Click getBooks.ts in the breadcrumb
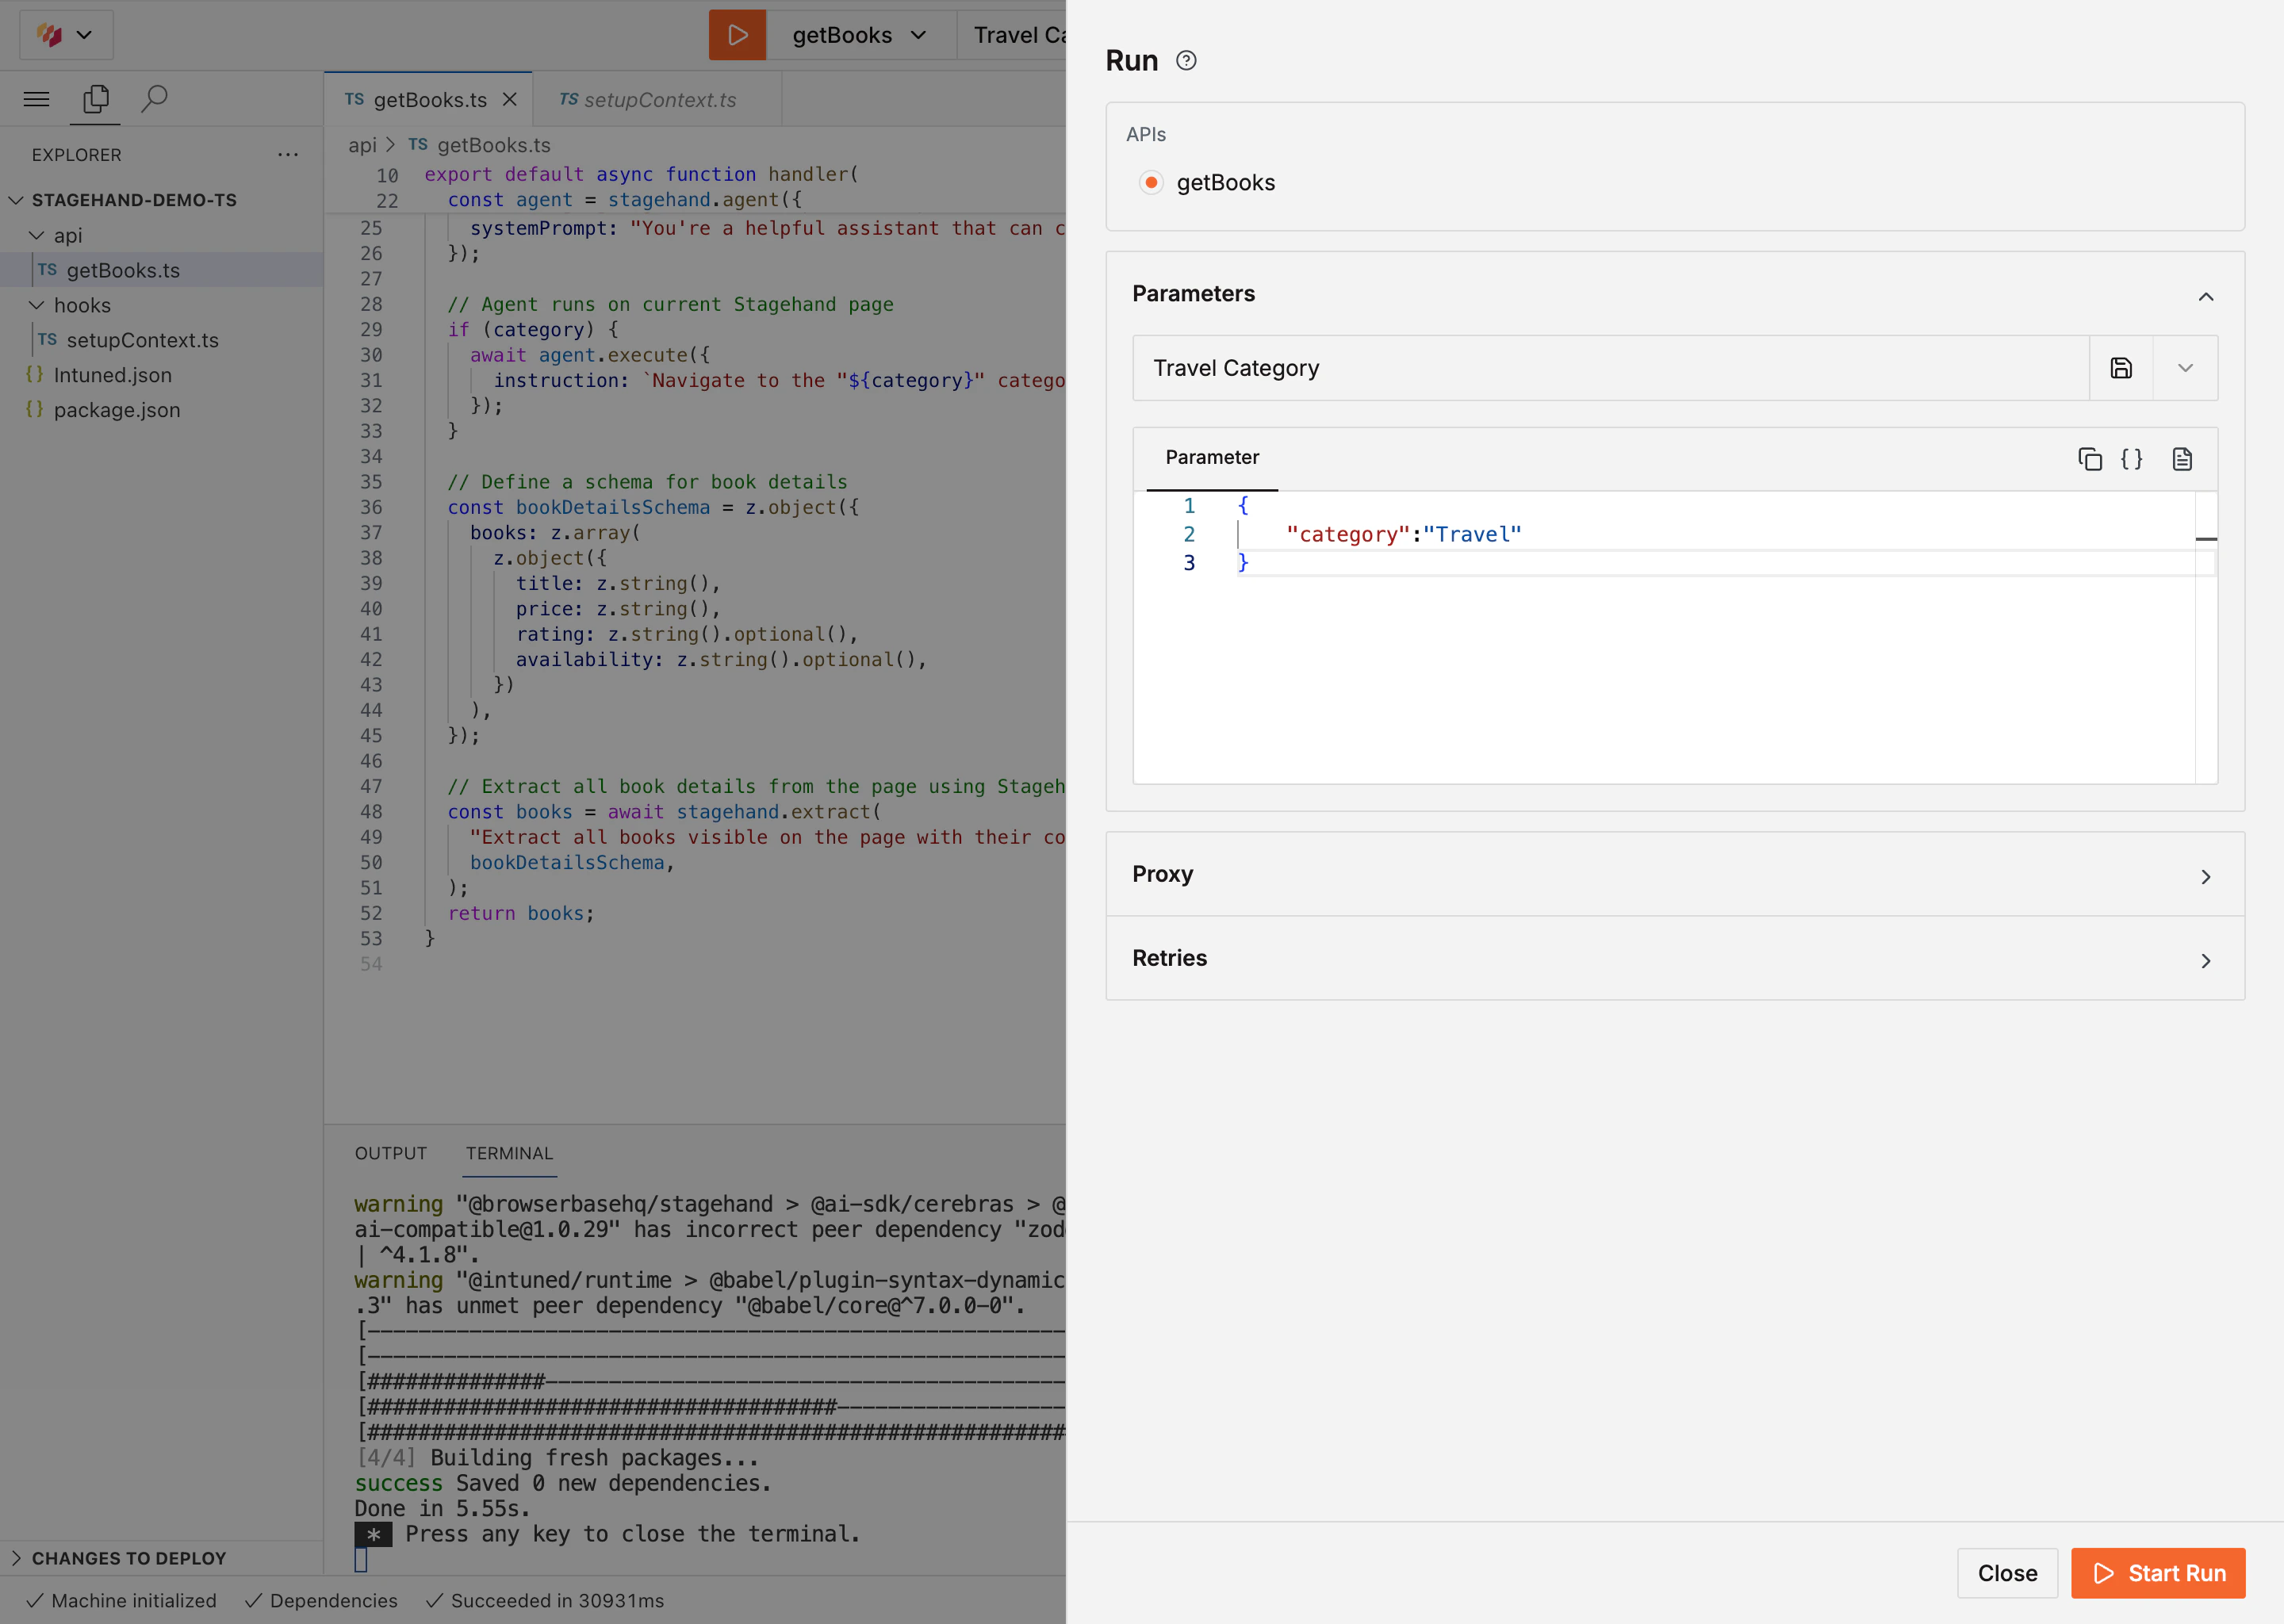 [x=494, y=145]
